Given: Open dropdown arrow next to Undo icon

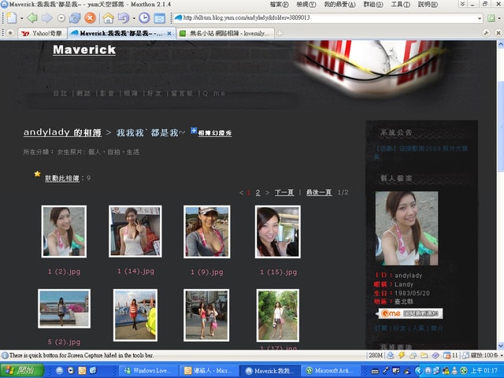Looking at the screenshot, I should click(134, 18).
